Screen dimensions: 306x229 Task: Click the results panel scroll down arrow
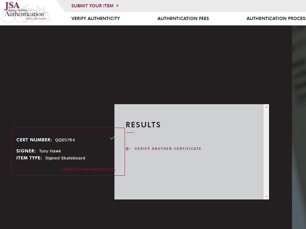pos(266,197)
